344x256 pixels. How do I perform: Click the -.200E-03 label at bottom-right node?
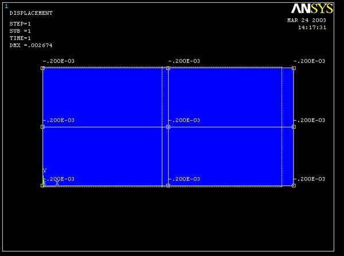310,179
